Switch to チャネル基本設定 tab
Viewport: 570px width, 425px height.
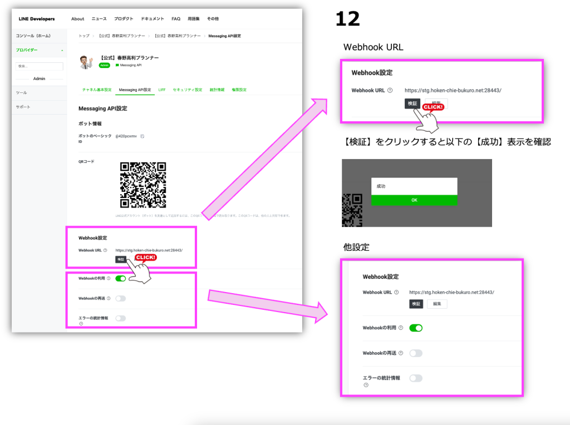[97, 90]
